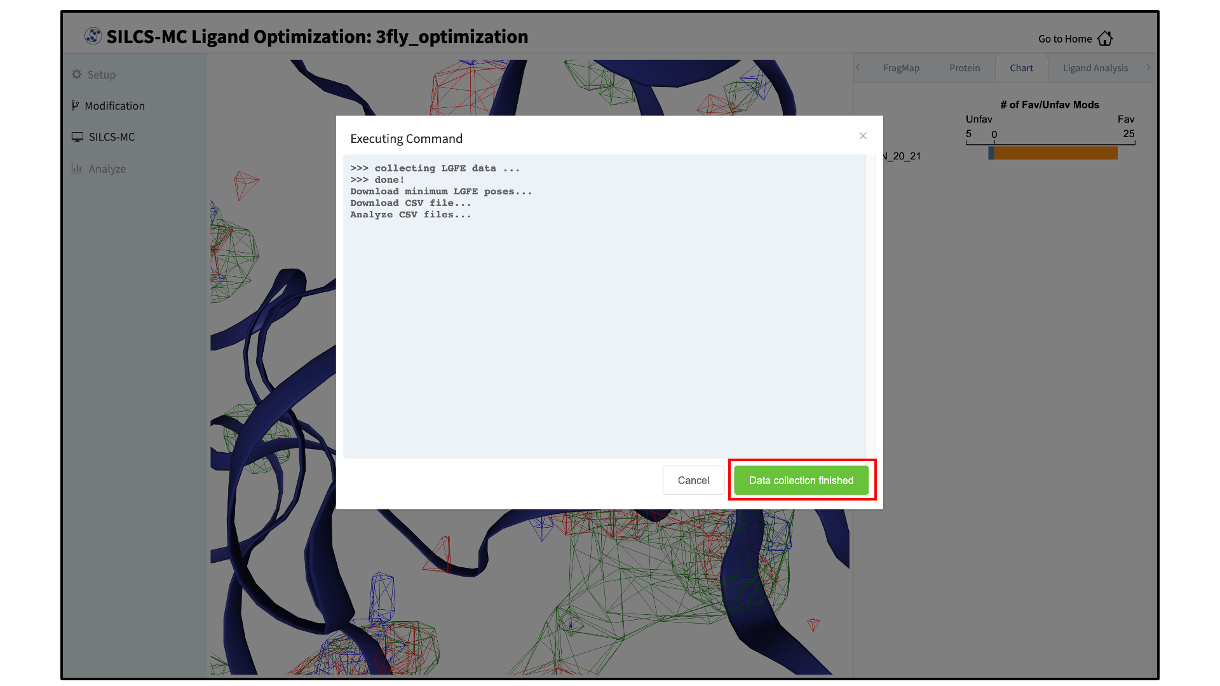This screenshot has height=686, width=1220.
Task: Open the Modification section
Action: point(108,105)
